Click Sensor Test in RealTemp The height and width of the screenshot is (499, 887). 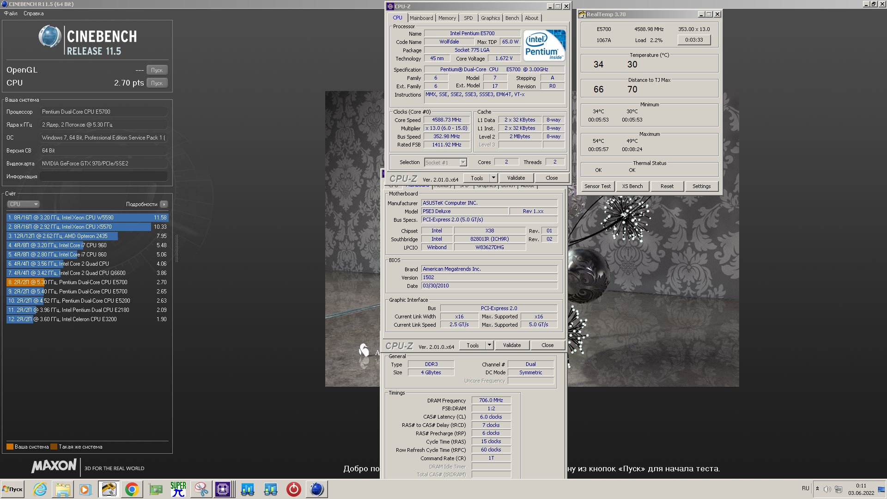tap(597, 186)
